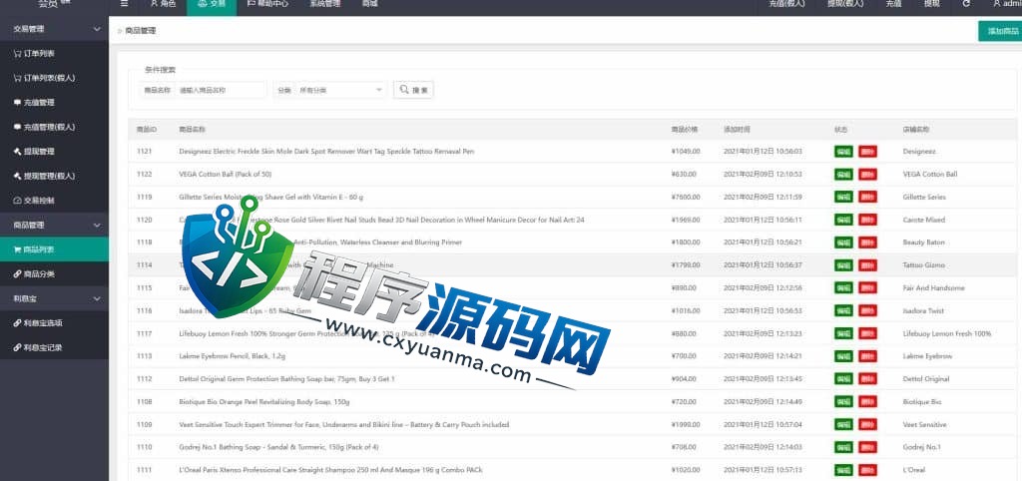The height and width of the screenshot is (481, 1022).
Task: Open 利息宝选项 in the sidebar
Action: click(x=54, y=323)
